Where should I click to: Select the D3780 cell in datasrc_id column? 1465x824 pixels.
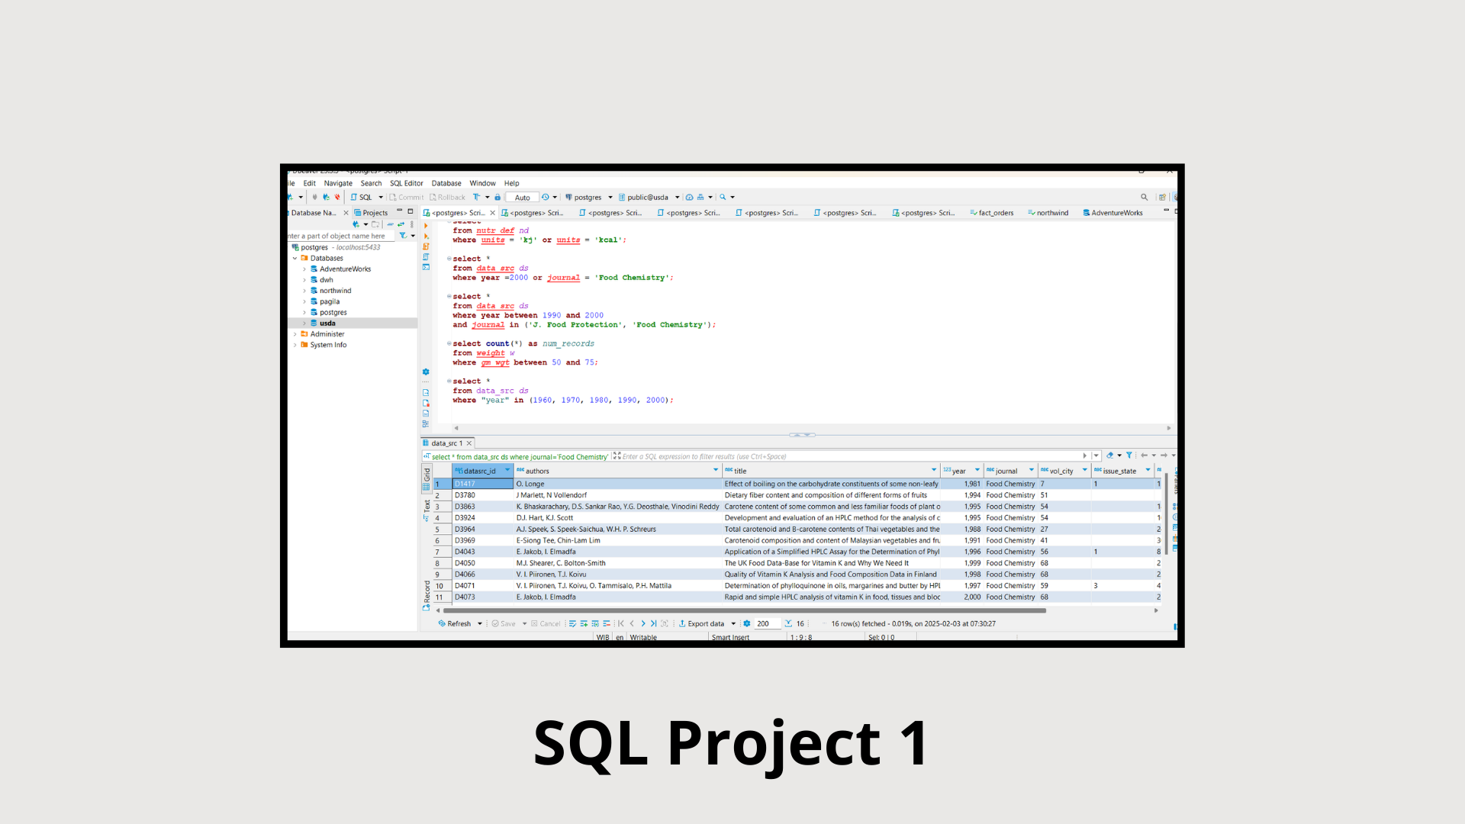[x=483, y=495]
